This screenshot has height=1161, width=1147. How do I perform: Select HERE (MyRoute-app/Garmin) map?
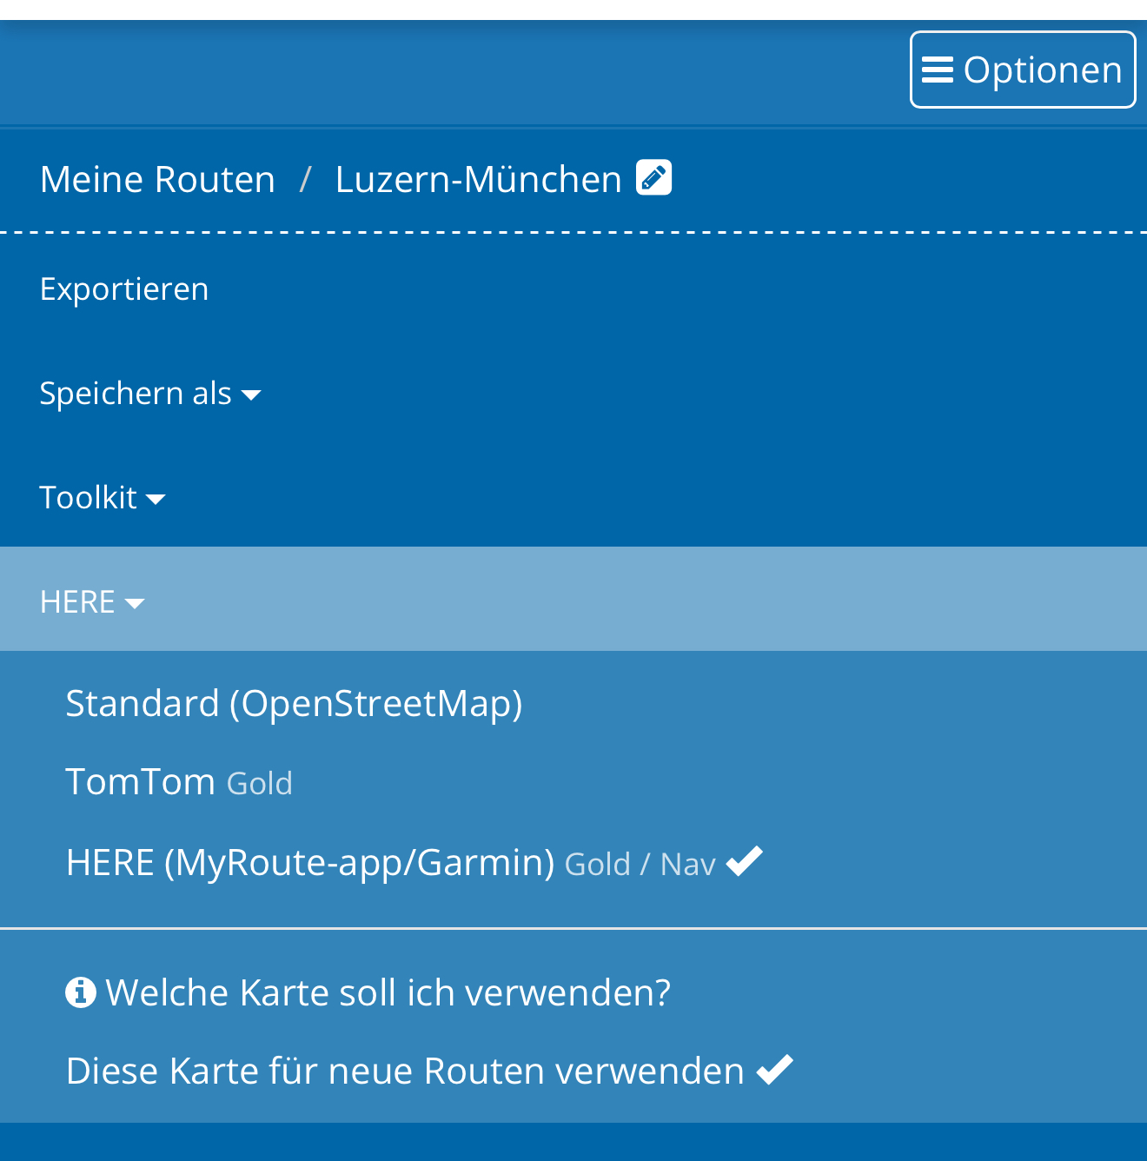[414, 862]
